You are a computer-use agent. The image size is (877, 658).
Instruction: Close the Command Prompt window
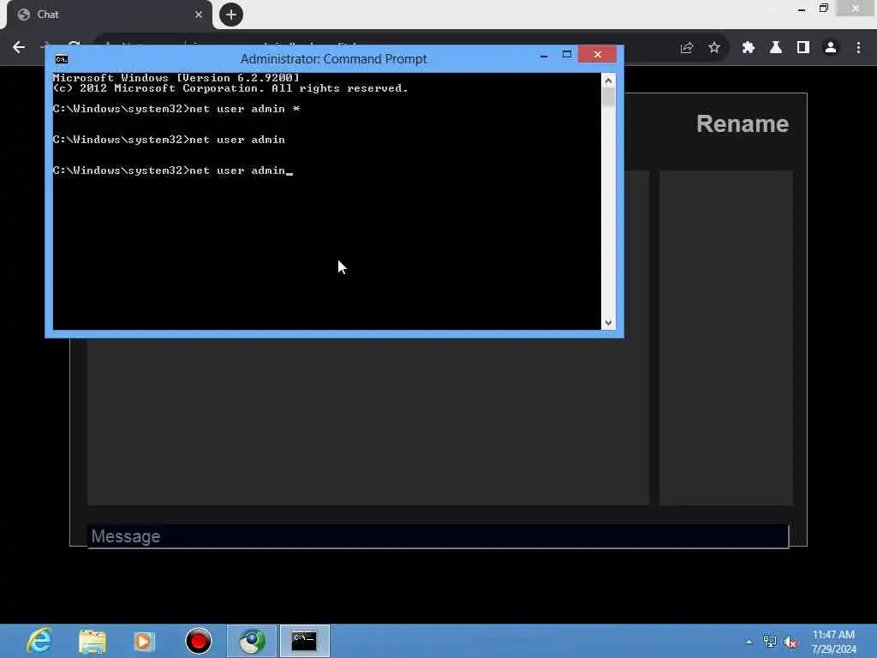(x=598, y=55)
